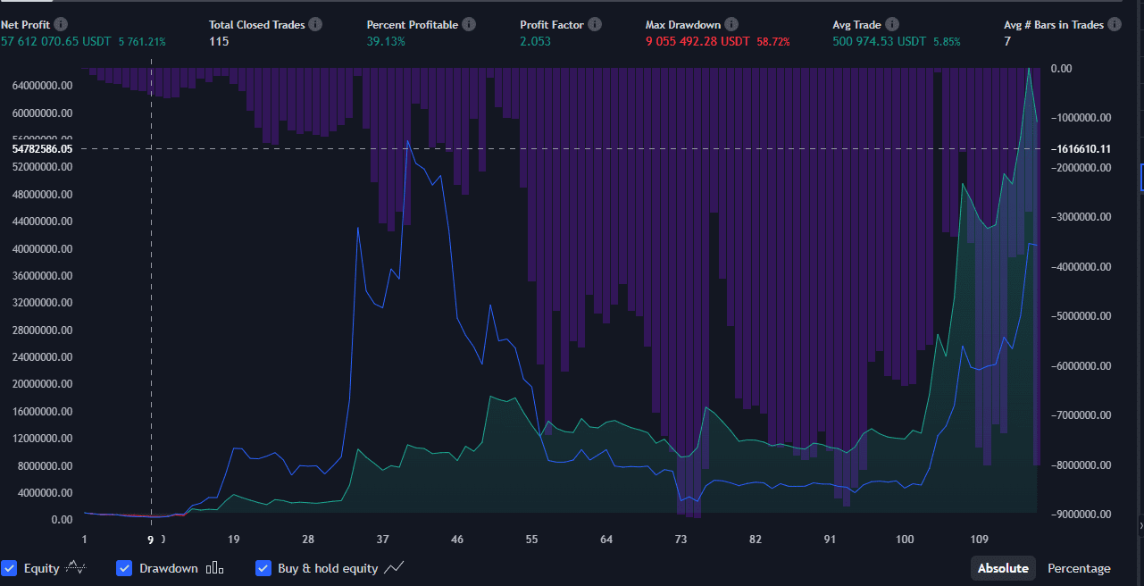Click the info icon beside Net Profit
Viewport: 1144px width, 586px height.
pos(61,24)
